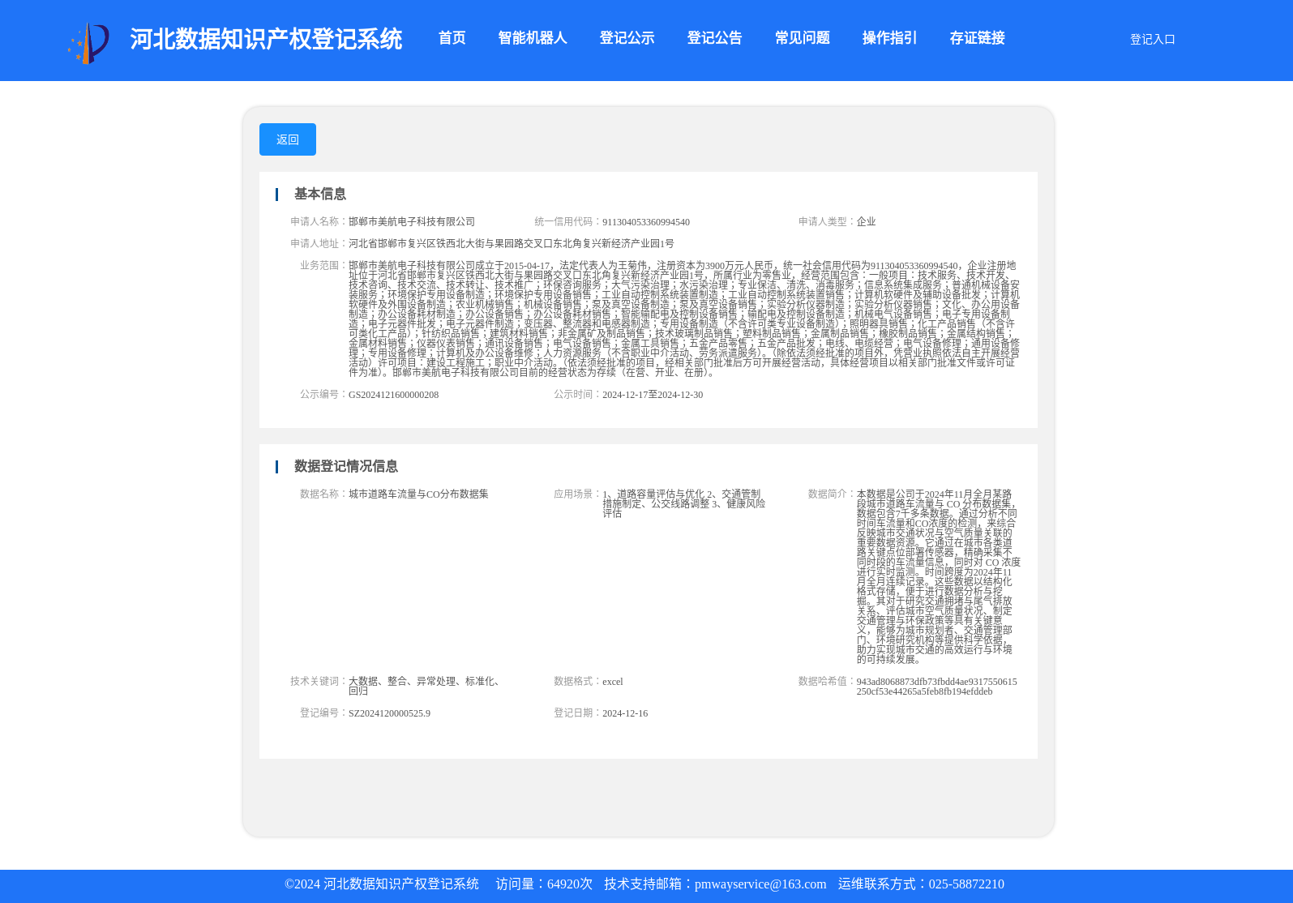Select publicity period 2024-12-17至2024-12-30
The height and width of the screenshot is (903, 1293).
(653, 395)
